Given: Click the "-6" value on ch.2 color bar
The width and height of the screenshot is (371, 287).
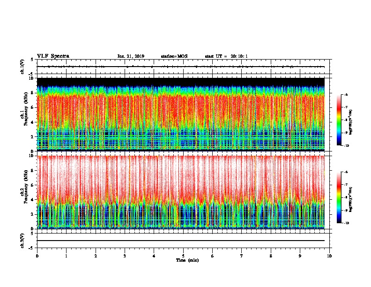Looking at the screenshot, I should [x=346, y=172].
